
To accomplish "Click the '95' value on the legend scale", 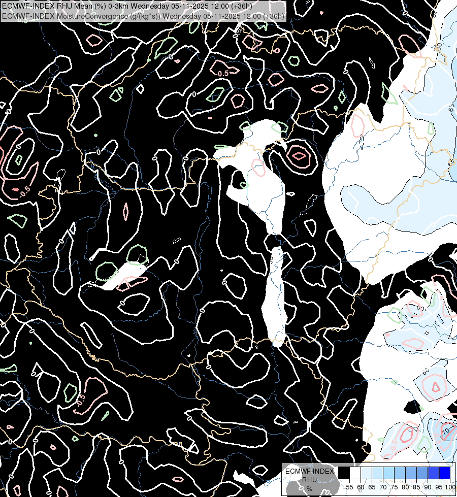I will (x=439, y=487).
